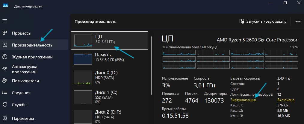Click the Кэш L2 3,0 МБ value
This screenshot has width=304, height=124.
click(283, 111)
